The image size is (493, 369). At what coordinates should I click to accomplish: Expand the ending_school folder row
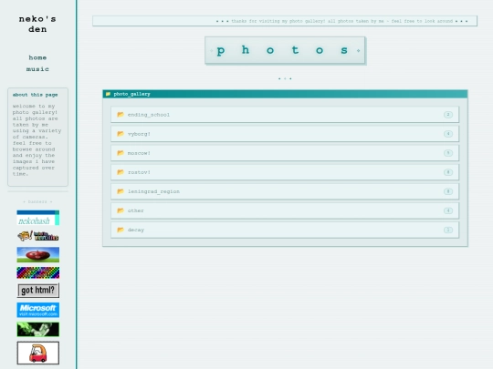tap(285, 115)
